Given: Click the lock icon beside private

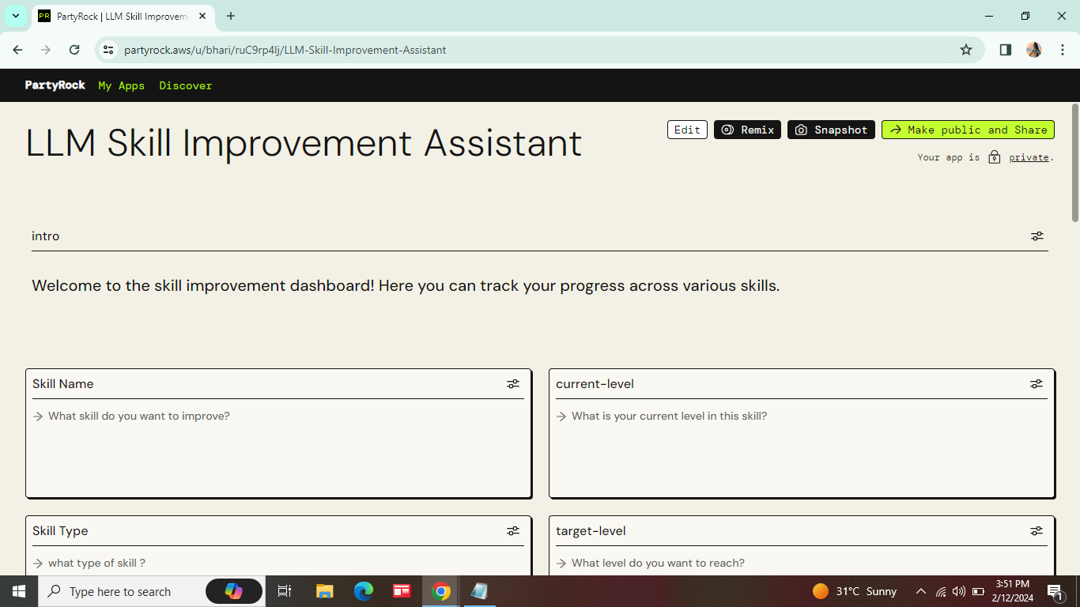Looking at the screenshot, I should [995, 157].
